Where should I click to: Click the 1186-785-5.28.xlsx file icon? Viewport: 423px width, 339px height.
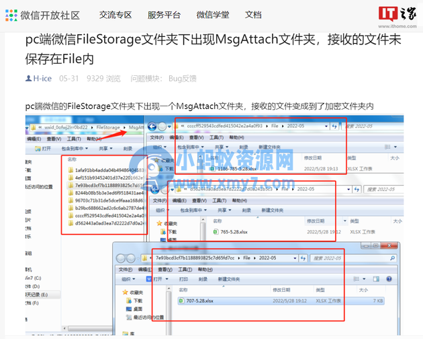[213, 169]
